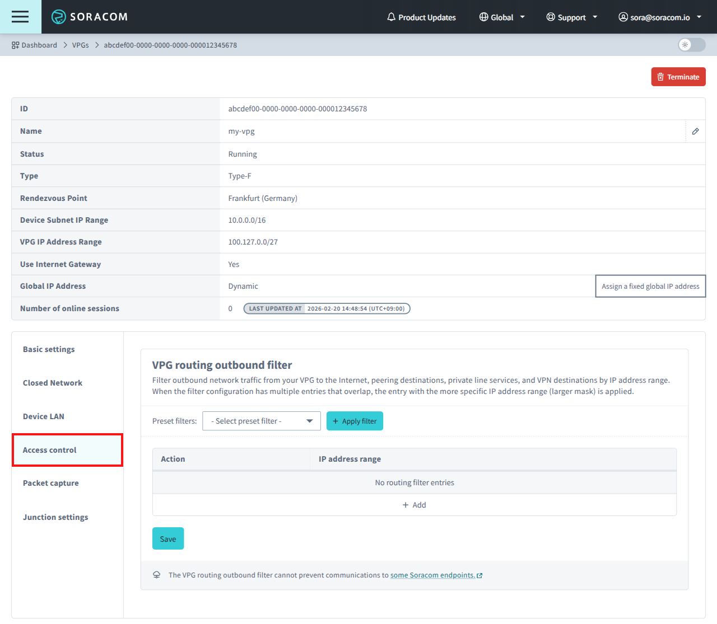Viewport: 717px width, 624px height.
Task: Expand the sora@soracom.io account dropdown
Action: tap(700, 17)
